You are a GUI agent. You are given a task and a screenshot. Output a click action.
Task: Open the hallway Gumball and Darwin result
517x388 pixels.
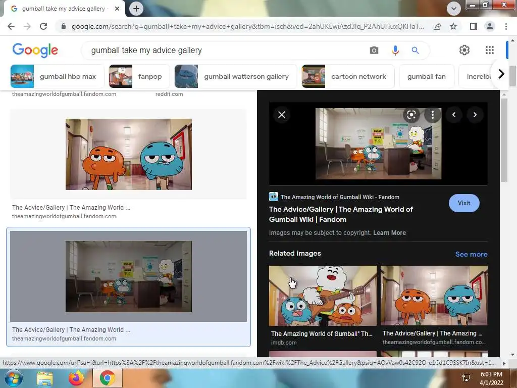pos(129,155)
